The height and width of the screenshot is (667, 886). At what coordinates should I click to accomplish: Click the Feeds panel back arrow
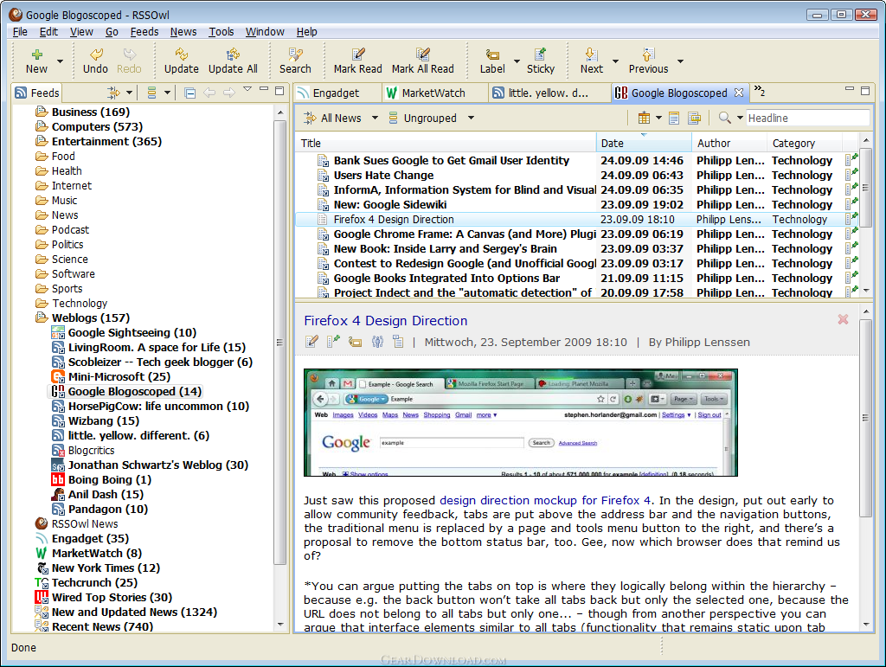[x=209, y=93]
